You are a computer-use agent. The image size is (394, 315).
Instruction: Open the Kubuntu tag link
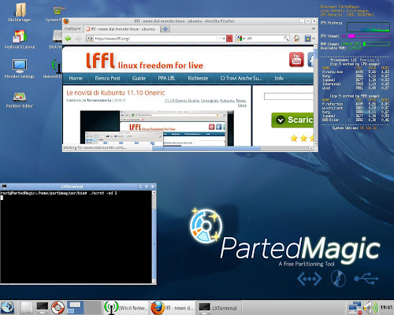227,101
